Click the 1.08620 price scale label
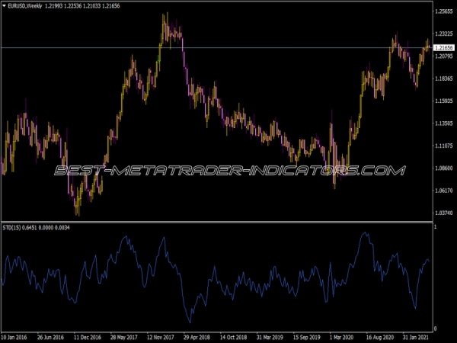This screenshot has width=457, height=343. pyautogui.click(x=443, y=168)
